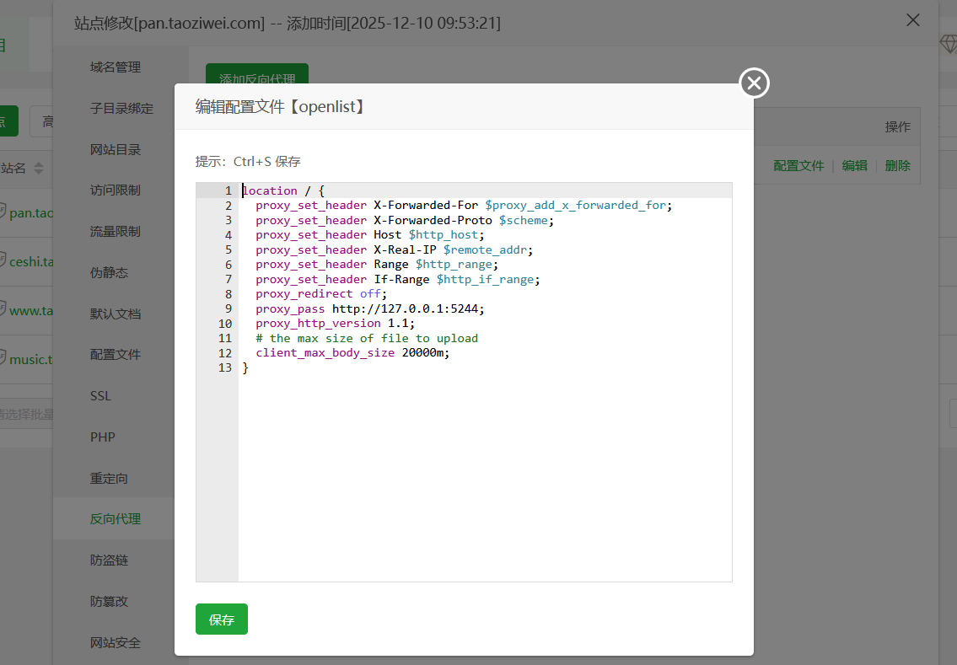Click the client_max_body_size value 20000m

tap(425, 353)
